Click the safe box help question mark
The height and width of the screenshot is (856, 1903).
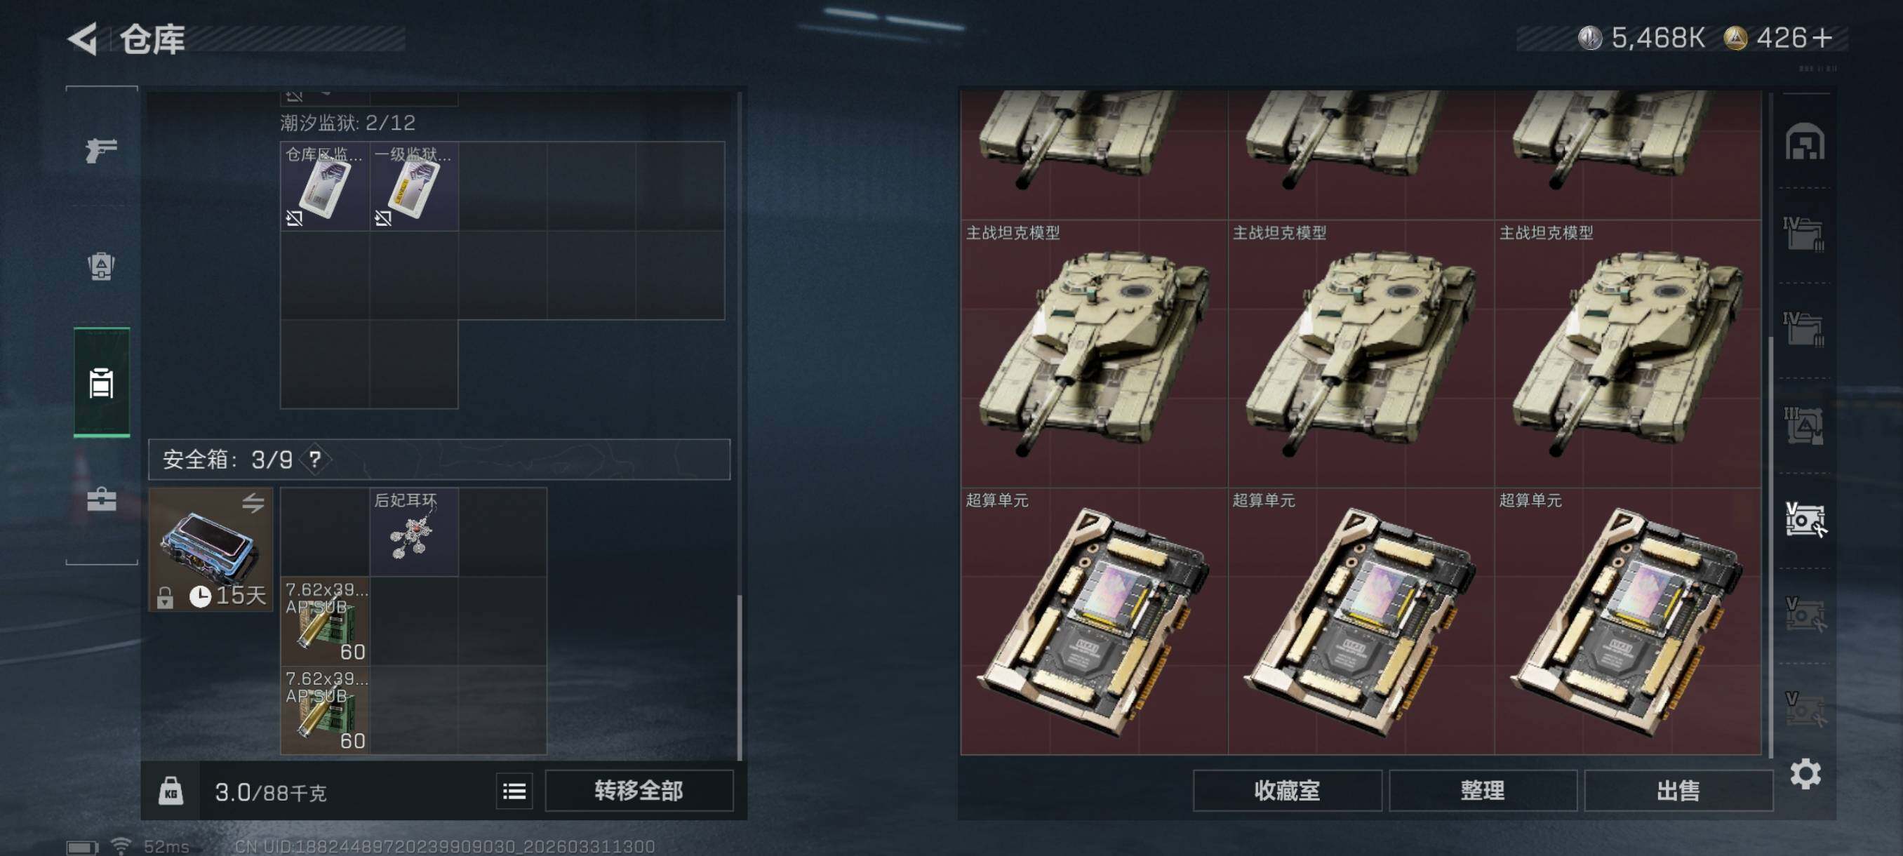[316, 460]
